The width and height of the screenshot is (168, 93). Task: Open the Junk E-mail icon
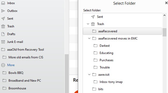pyautogui.click(x=3, y=42)
